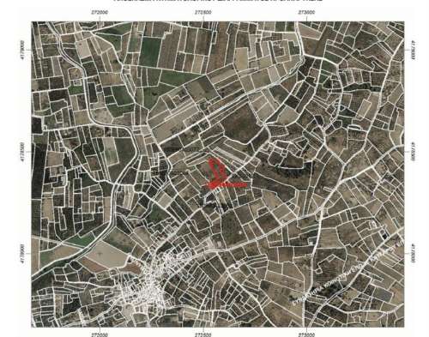
Task: Click the 273000 label on the bottom axis
Action: (x=306, y=334)
